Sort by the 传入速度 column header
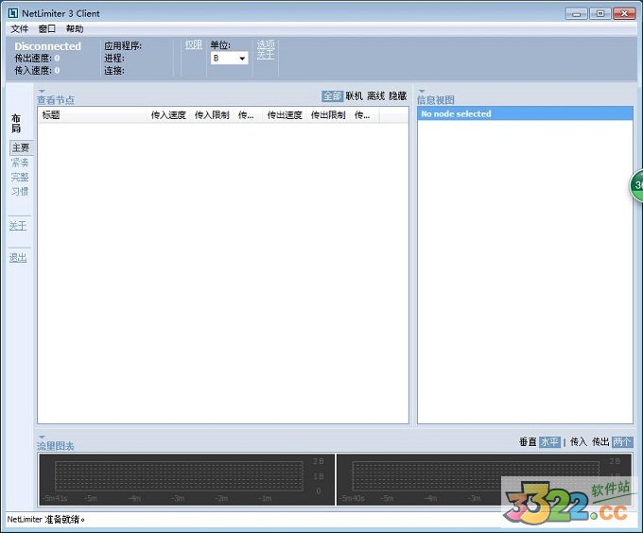This screenshot has height=533, width=643. [168, 115]
